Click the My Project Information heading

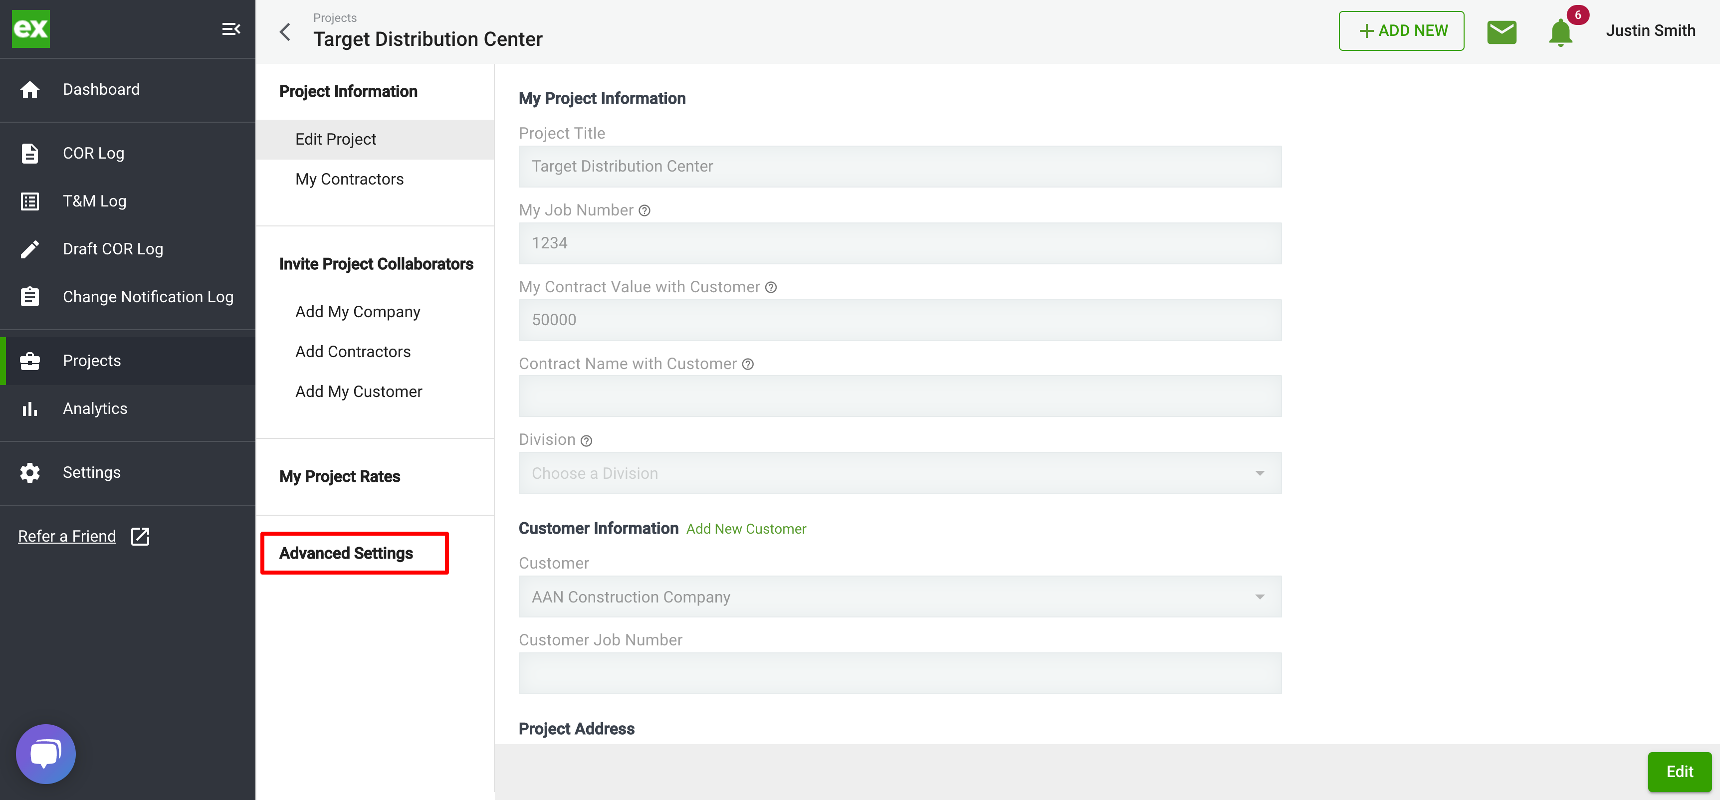[x=602, y=98]
